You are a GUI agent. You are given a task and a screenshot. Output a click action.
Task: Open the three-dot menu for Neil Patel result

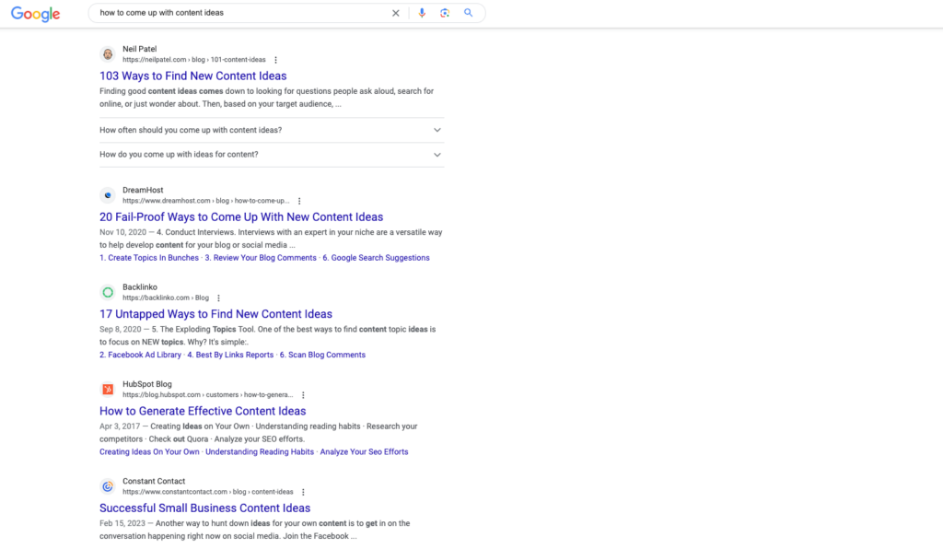click(275, 60)
